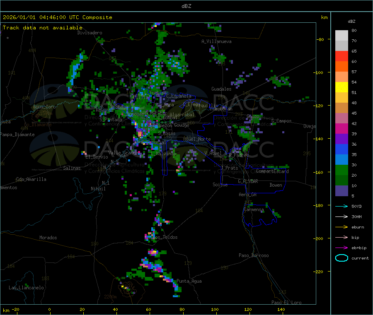Select the magenta 39 dBZ color swatch
This screenshot has width=373, height=315.
click(342, 128)
